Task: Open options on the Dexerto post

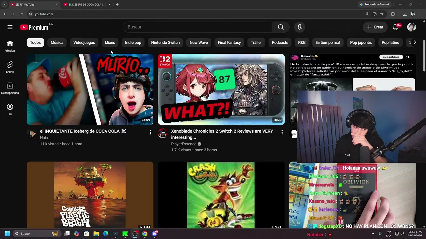Action: [x=413, y=57]
